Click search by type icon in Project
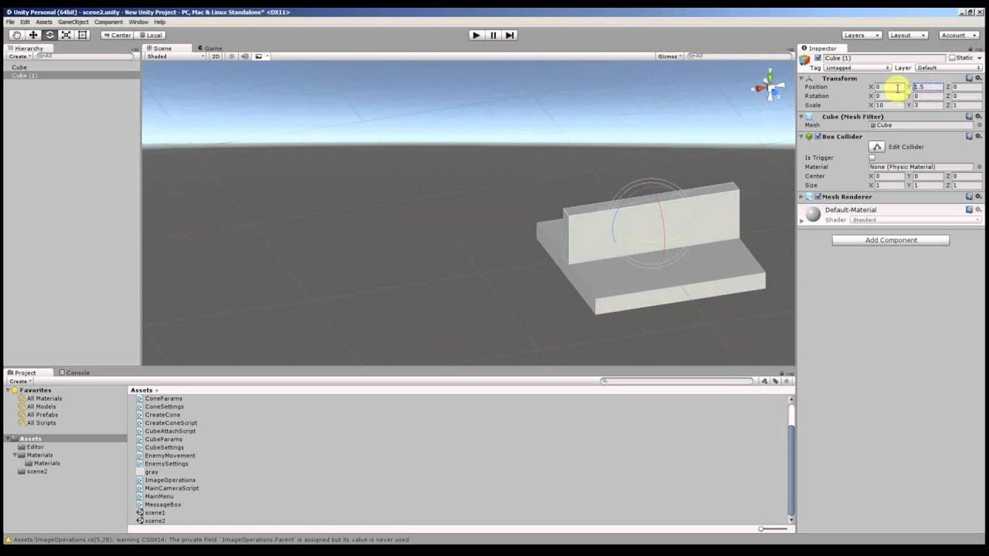The width and height of the screenshot is (989, 556). 764,381
